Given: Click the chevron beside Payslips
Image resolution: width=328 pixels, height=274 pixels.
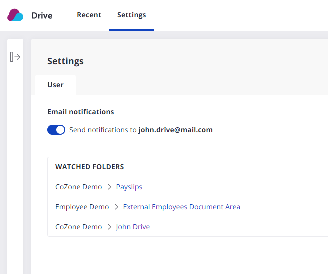Looking at the screenshot, I should click(109, 187).
